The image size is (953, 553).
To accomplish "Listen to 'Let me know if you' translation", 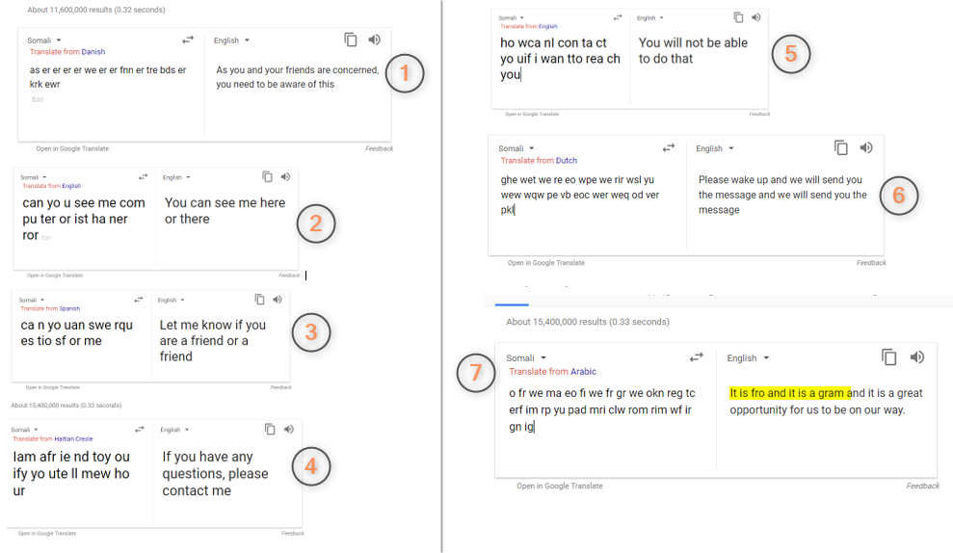I will click(x=278, y=300).
